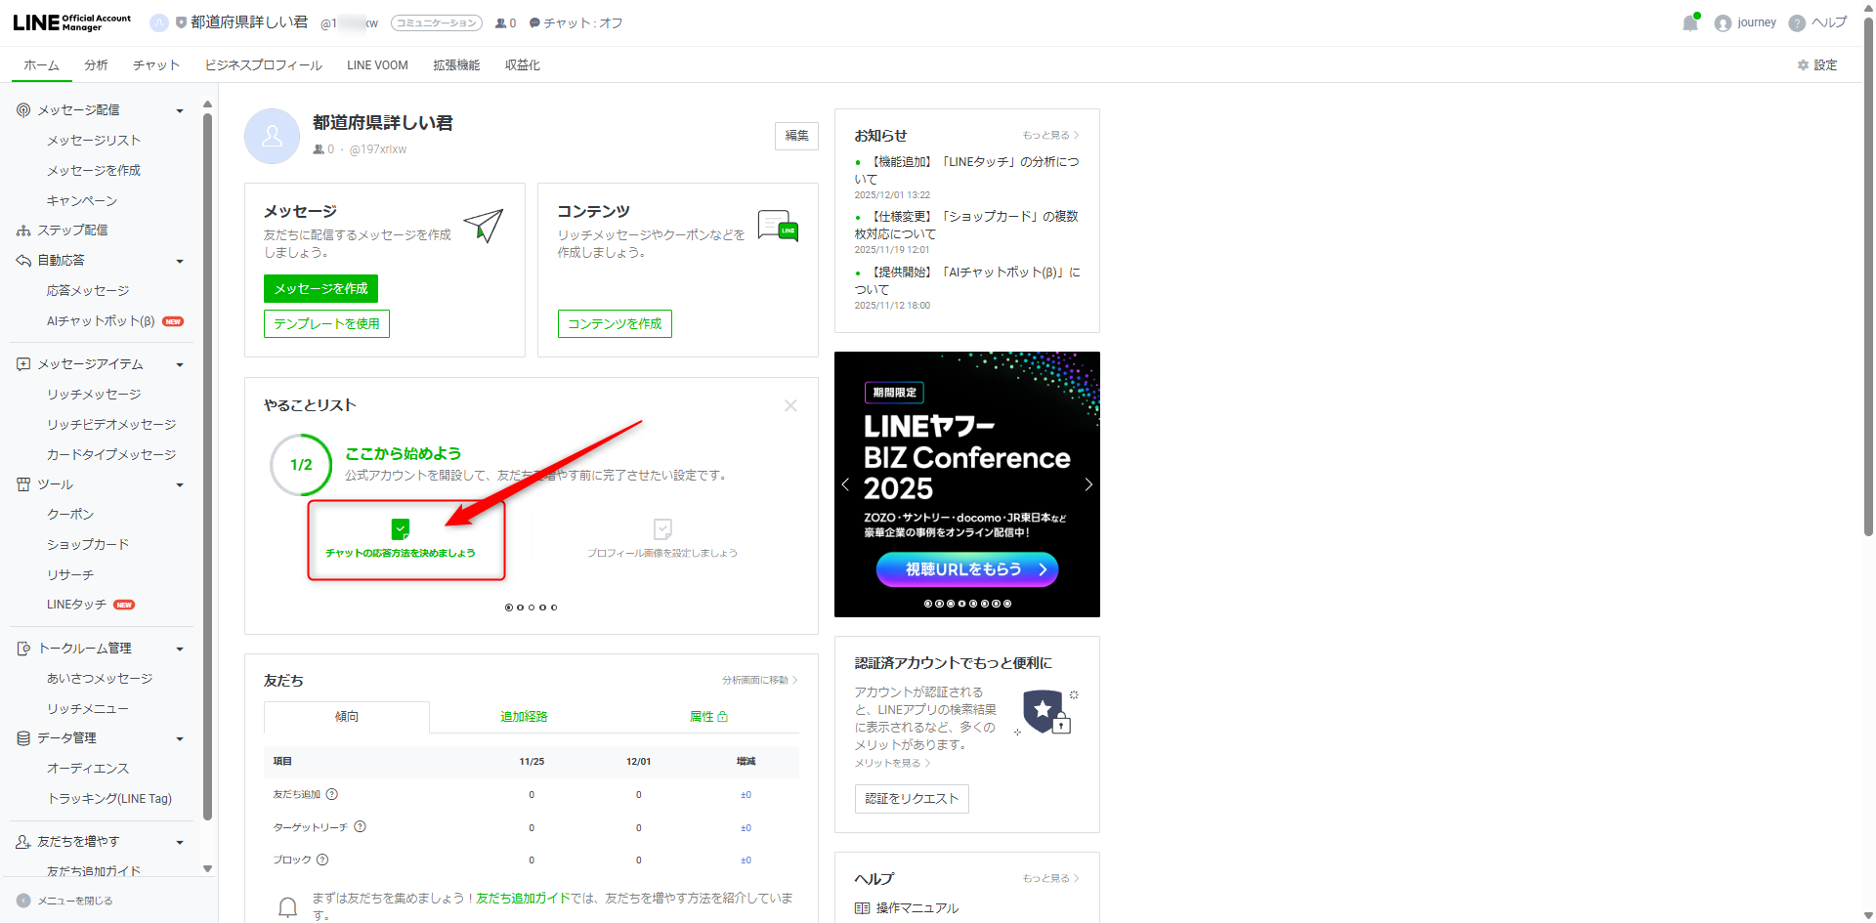
Task: Collapse the データ管理 section
Action: 180,739
